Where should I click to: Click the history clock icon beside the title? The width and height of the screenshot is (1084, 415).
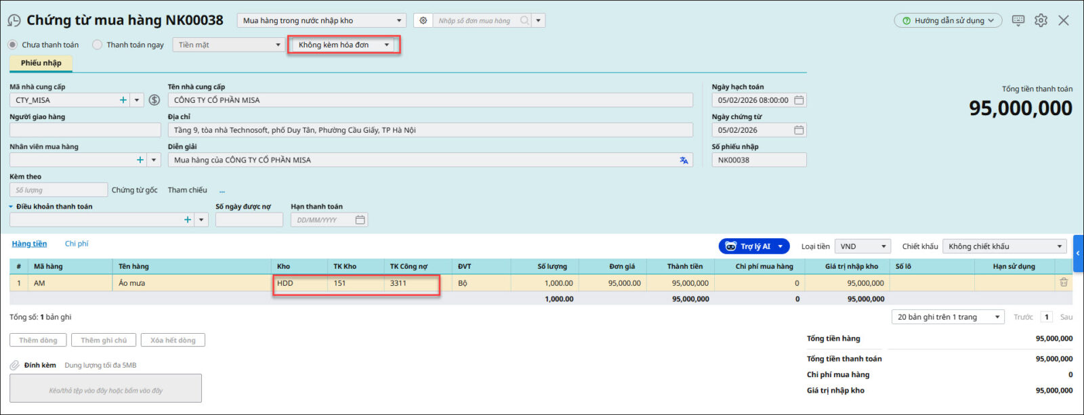[14, 21]
